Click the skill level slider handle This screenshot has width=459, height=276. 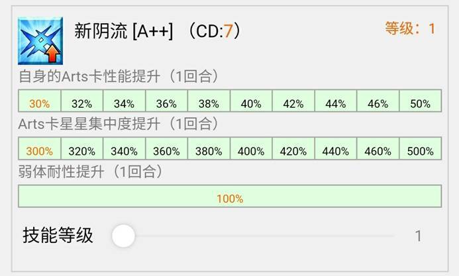(123, 236)
